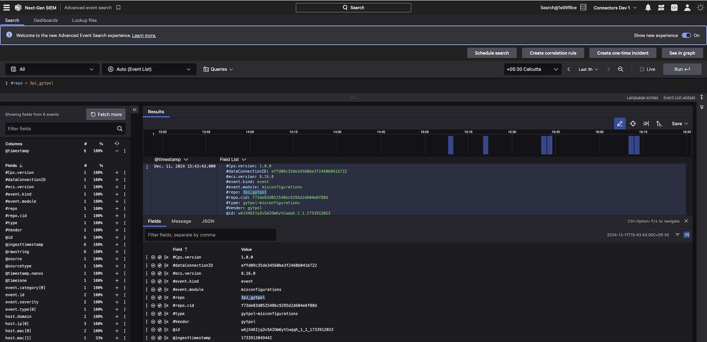Expand the Last 3h time range dropdown
This screenshot has width=707, height=342.
588,69
